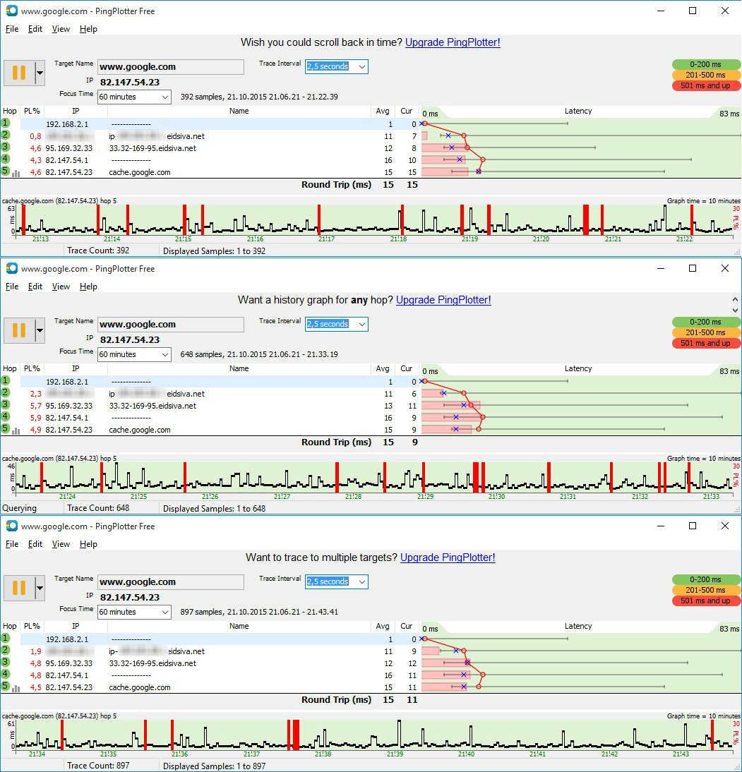Click hop 1 green circle in middle window
This screenshot has width=742, height=772.
[x=6, y=380]
